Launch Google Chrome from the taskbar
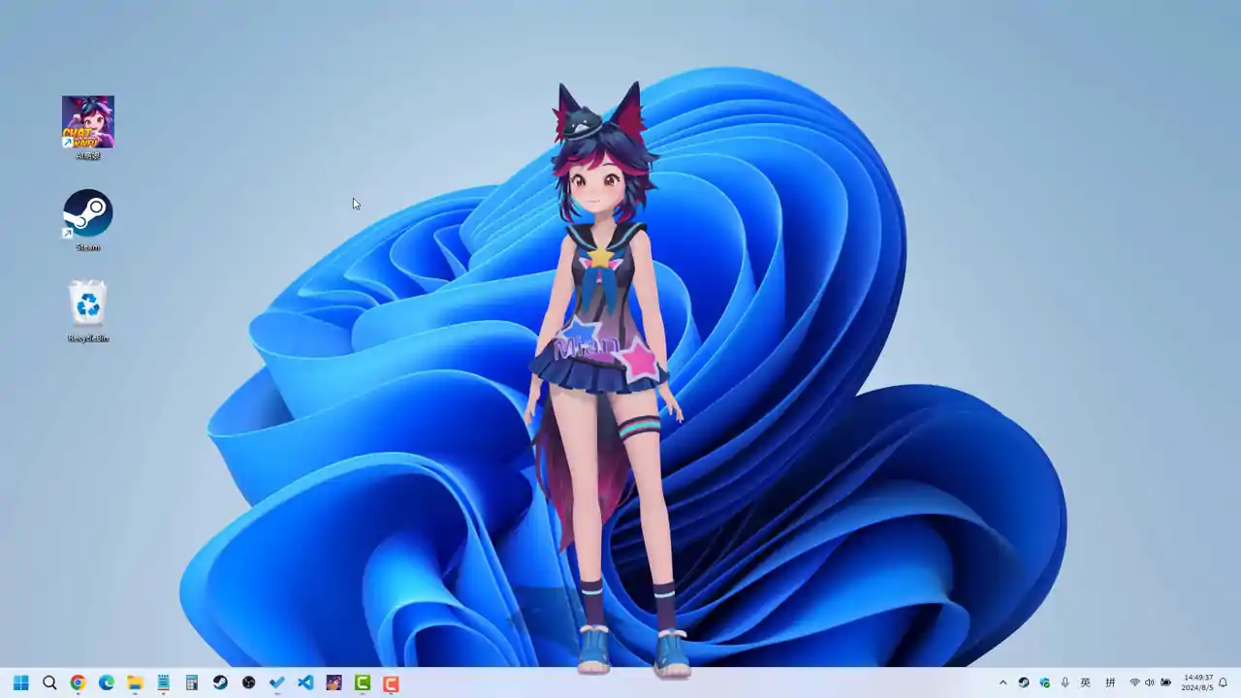This screenshot has height=698, width=1241. (78, 682)
